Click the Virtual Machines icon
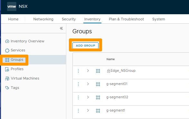Image resolution: width=189 pixels, height=119 pixels. (7, 79)
